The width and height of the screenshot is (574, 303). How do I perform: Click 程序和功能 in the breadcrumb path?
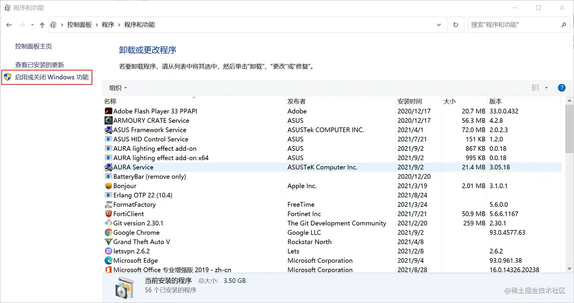pyautogui.click(x=140, y=25)
